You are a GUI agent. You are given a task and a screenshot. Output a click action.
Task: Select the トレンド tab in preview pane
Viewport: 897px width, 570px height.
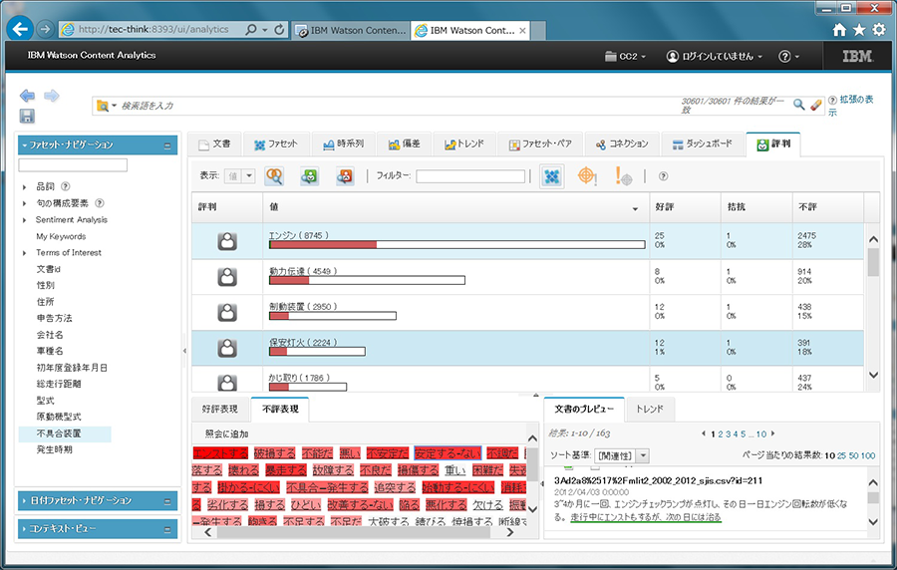(650, 409)
